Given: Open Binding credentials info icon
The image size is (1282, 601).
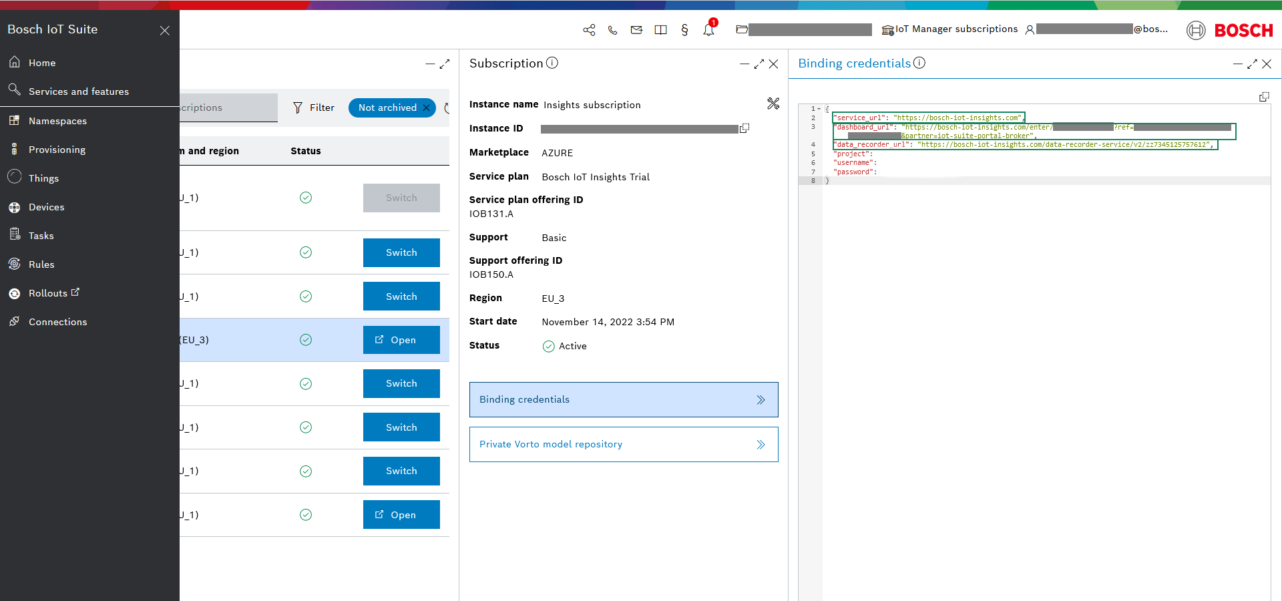Looking at the screenshot, I should tap(919, 63).
